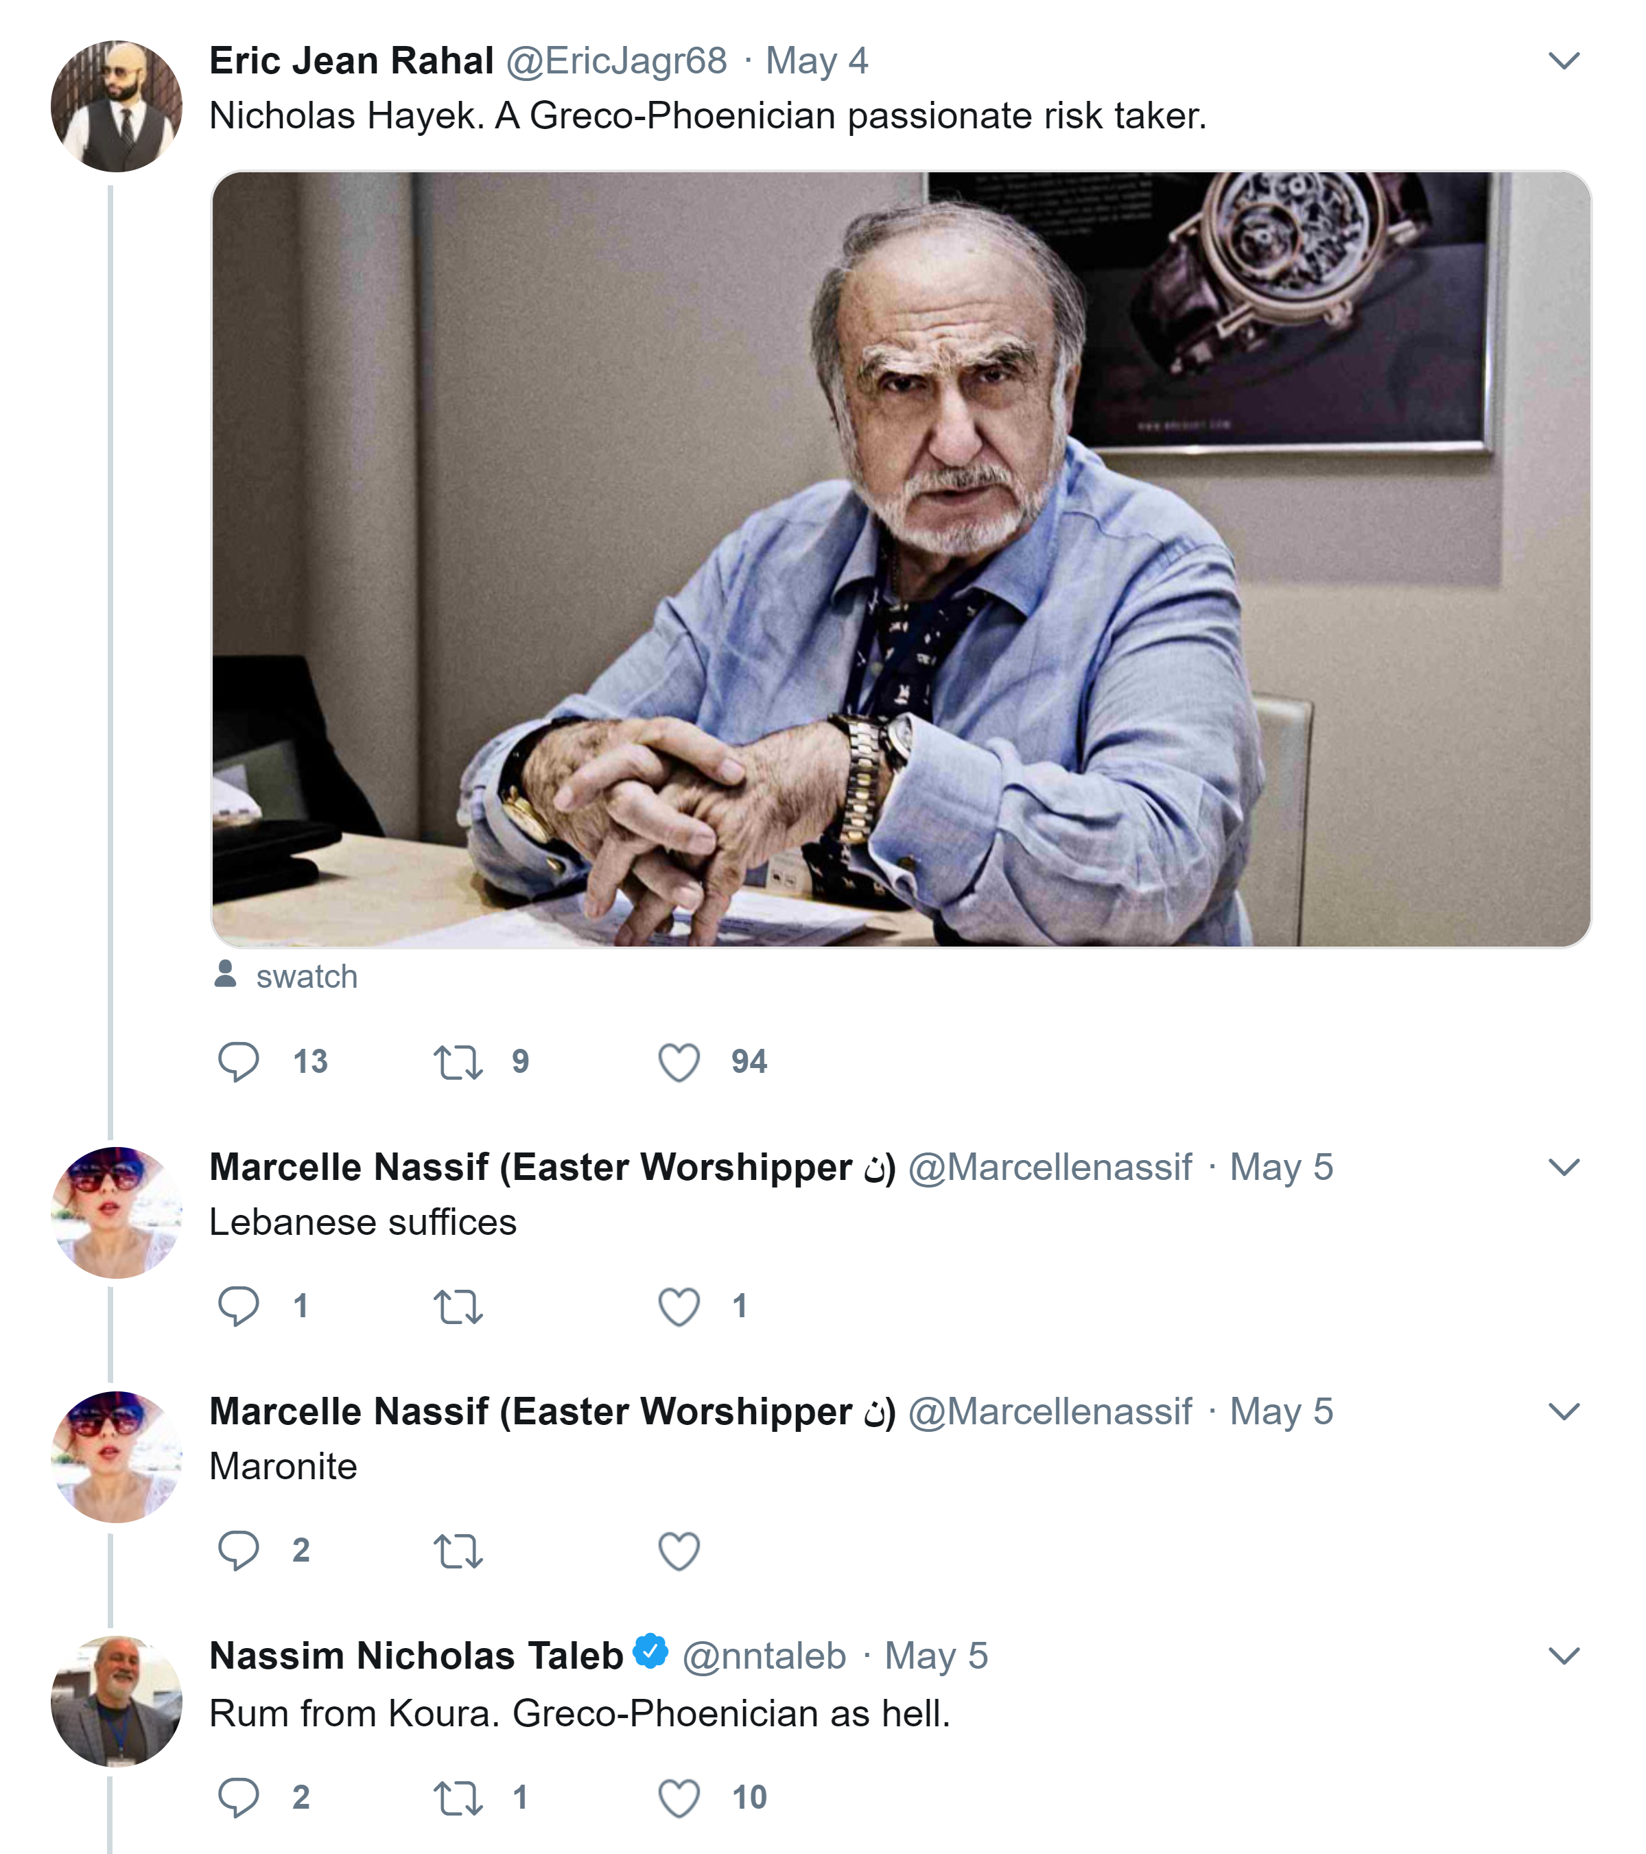
Task: Open the 'swatch' tagged person label
Action: [305, 976]
